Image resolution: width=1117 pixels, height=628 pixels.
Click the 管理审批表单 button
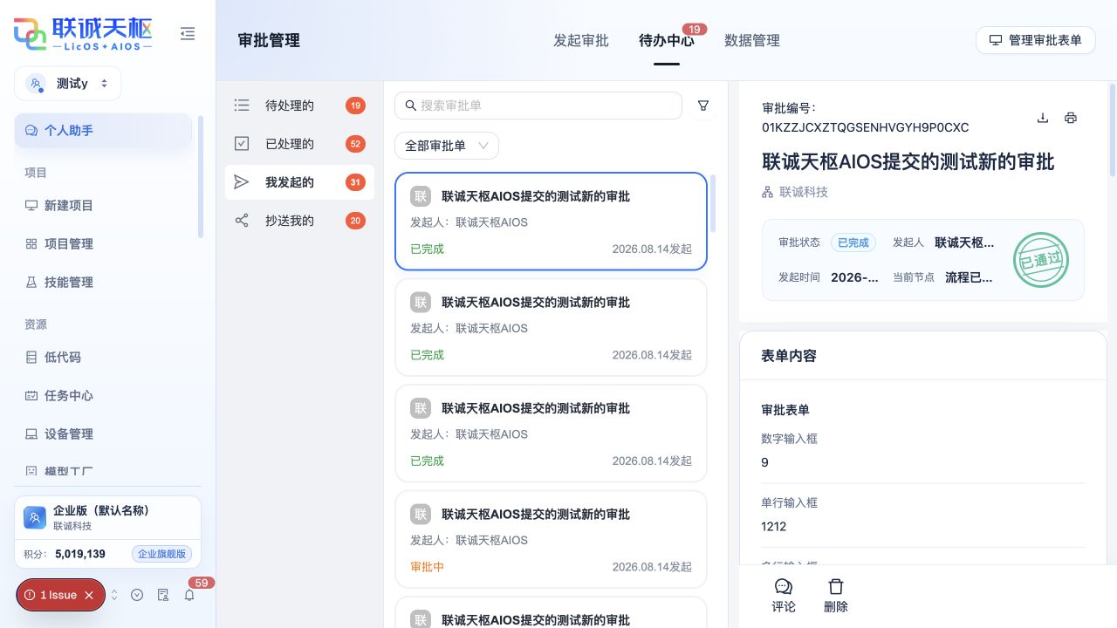pyautogui.click(x=1036, y=40)
